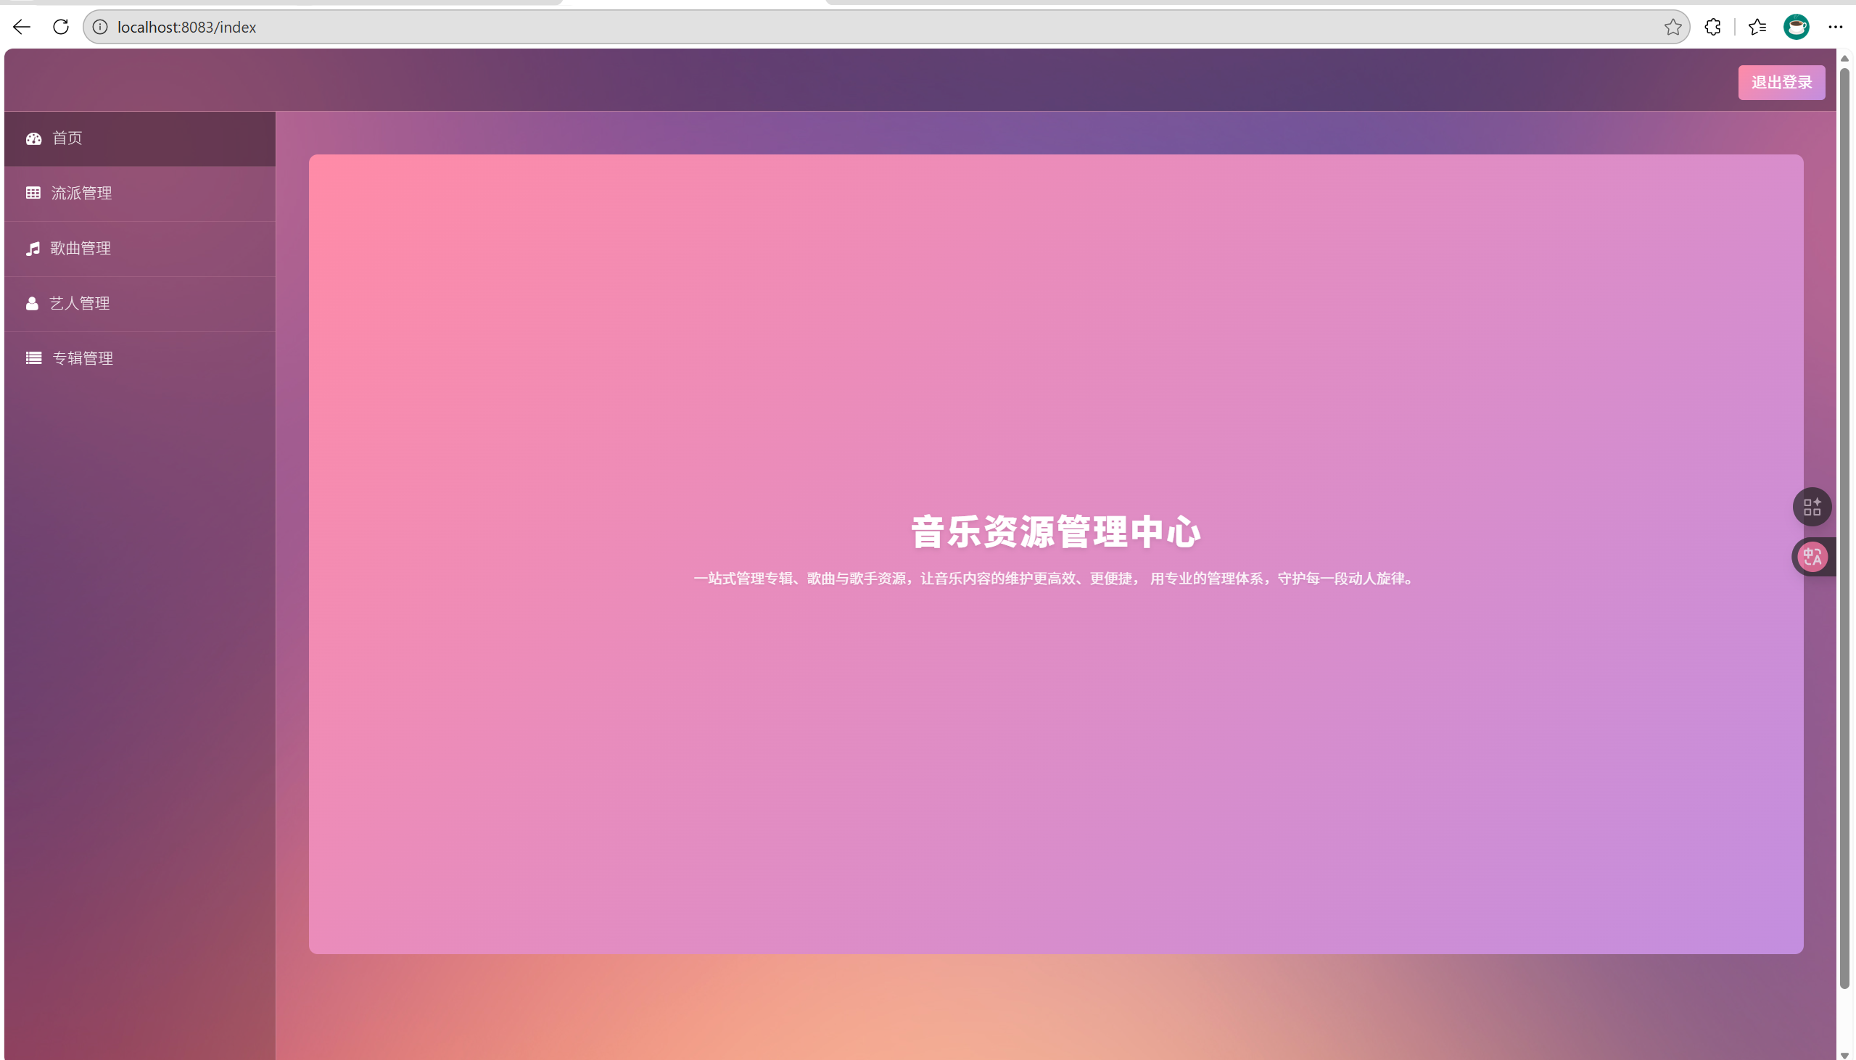The width and height of the screenshot is (1856, 1060).
Task: Click the table icon beside 流派管理
Action: pyautogui.click(x=33, y=193)
